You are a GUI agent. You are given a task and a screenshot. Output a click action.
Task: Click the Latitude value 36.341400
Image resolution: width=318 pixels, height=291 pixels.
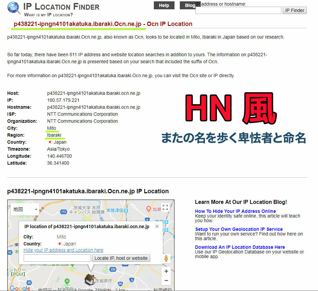(58, 163)
